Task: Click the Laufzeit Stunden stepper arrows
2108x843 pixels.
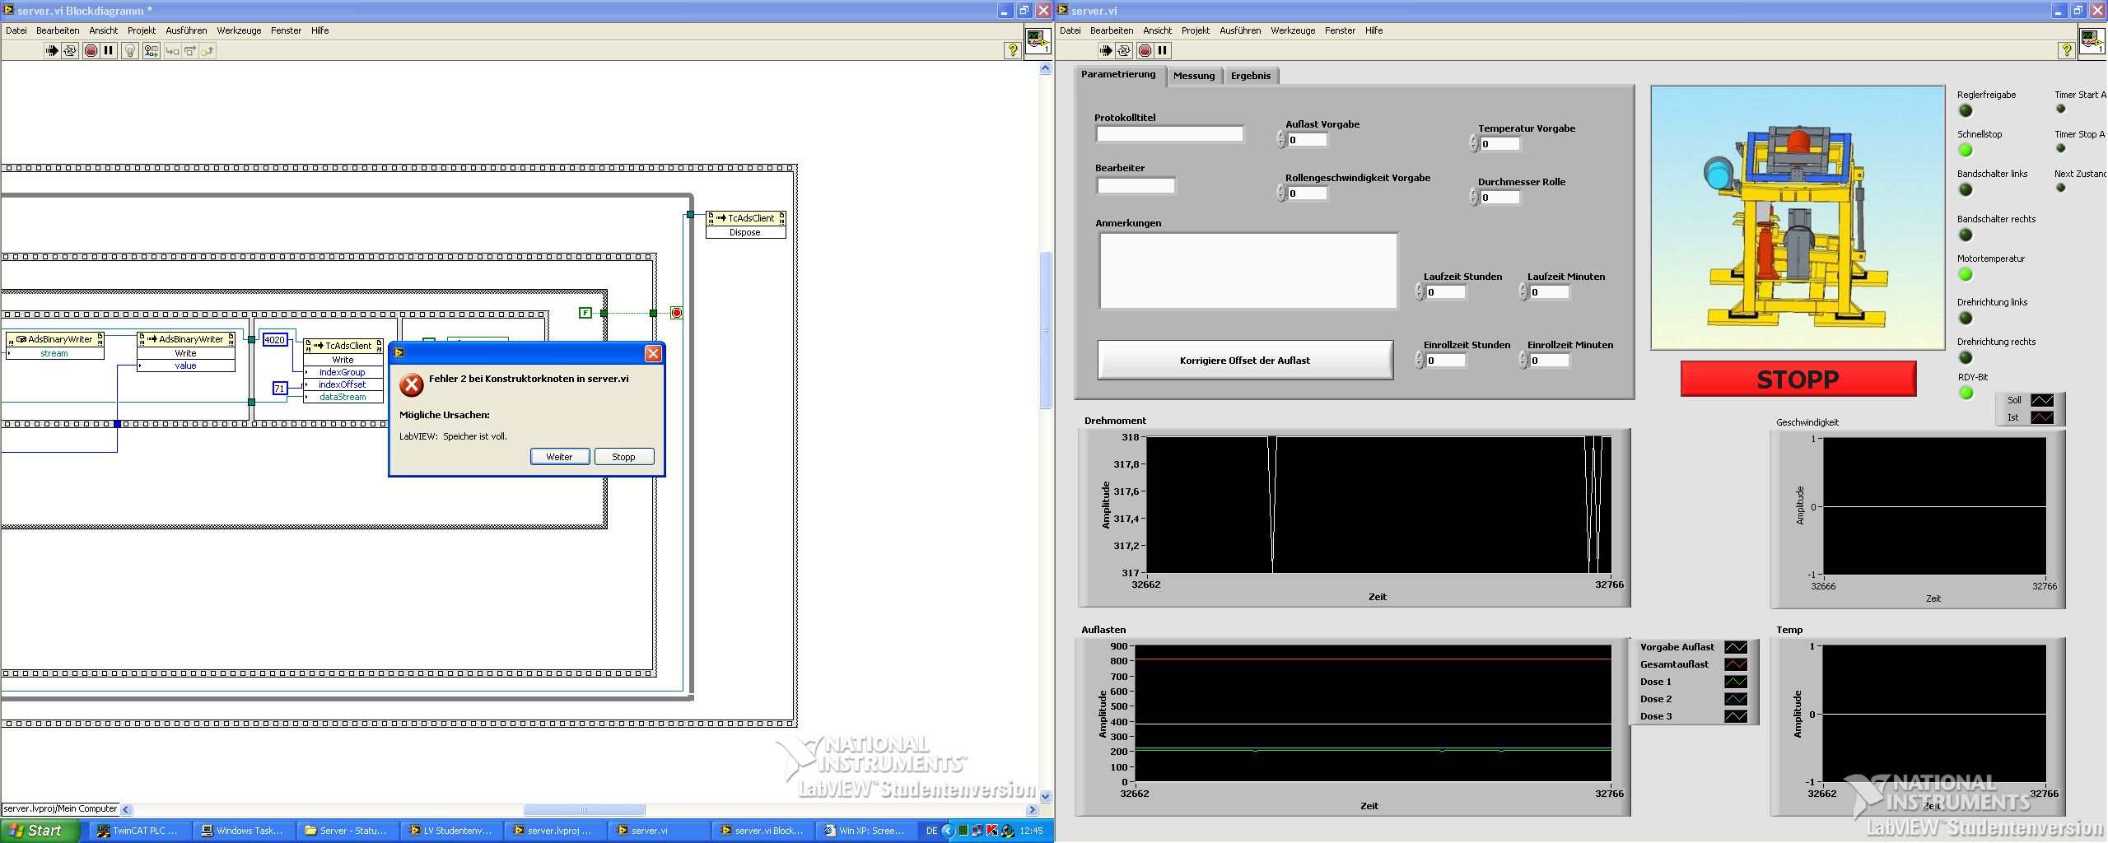Action: pyautogui.click(x=1420, y=292)
